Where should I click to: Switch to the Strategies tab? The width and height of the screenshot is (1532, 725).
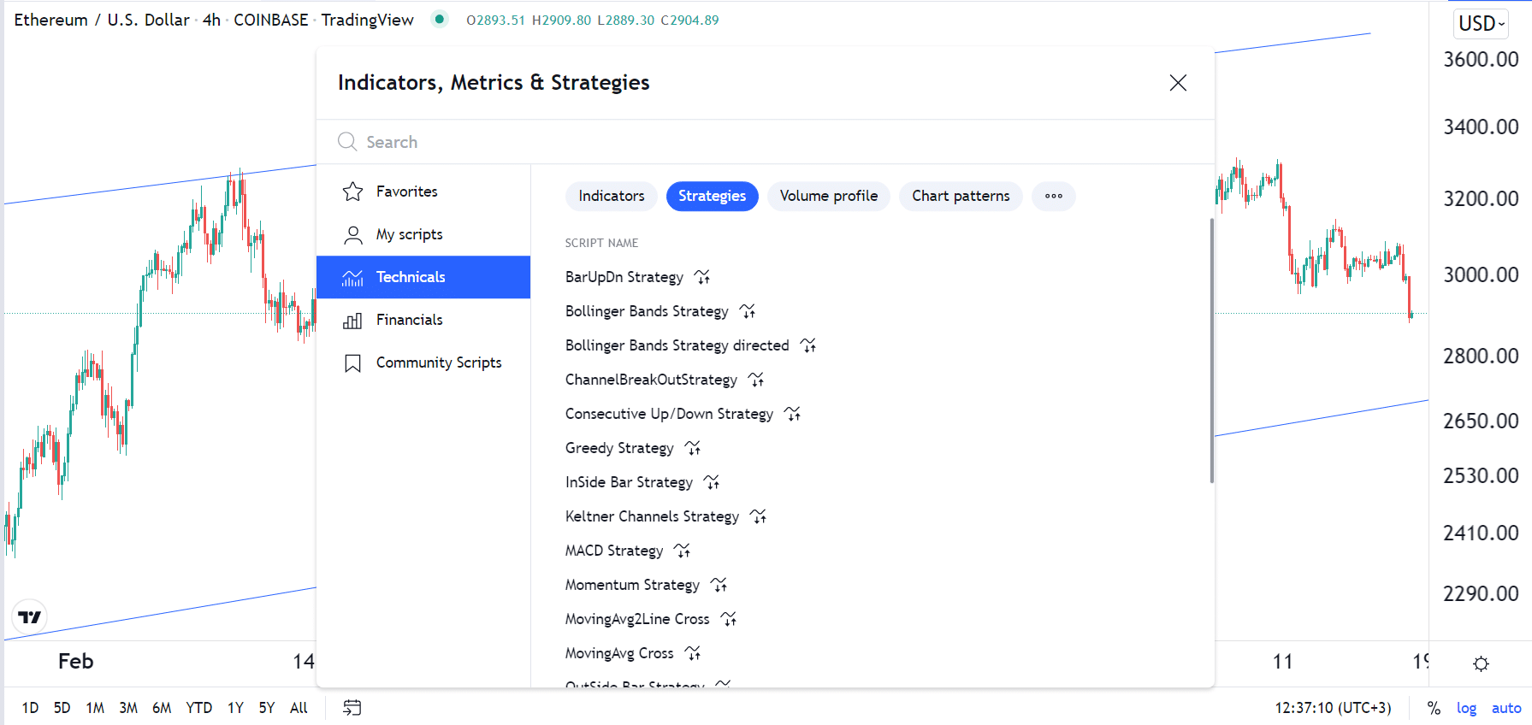(x=712, y=196)
